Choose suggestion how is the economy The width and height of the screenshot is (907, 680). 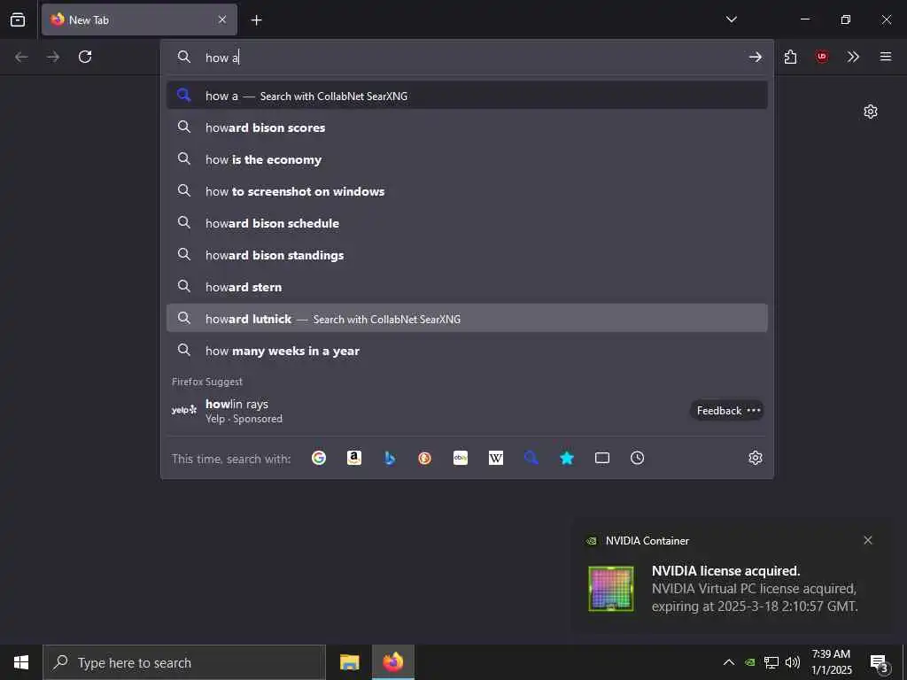click(x=467, y=159)
